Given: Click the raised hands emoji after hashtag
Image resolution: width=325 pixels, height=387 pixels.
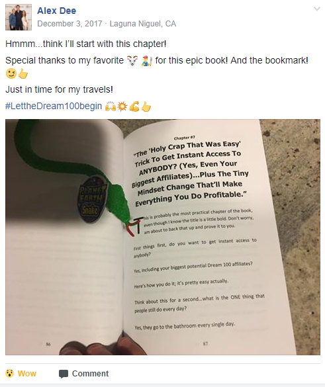Looking at the screenshot, I should click(x=110, y=107).
